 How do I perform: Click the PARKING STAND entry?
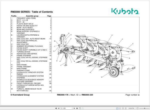tap(23, 70)
